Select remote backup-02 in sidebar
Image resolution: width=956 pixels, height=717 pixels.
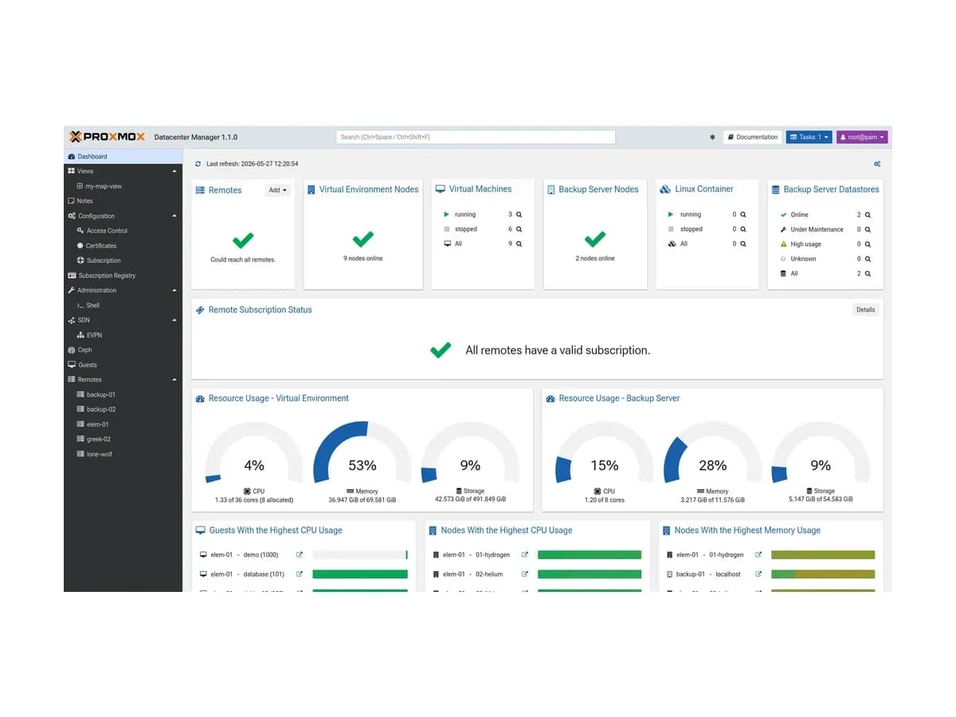(x=123, y=409)
